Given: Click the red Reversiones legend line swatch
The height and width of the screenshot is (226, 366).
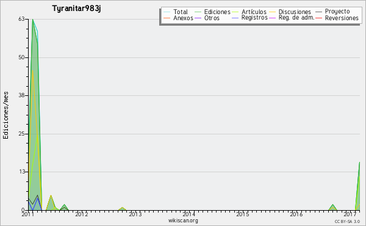Looking at the screenshot, I should point(318,18).
